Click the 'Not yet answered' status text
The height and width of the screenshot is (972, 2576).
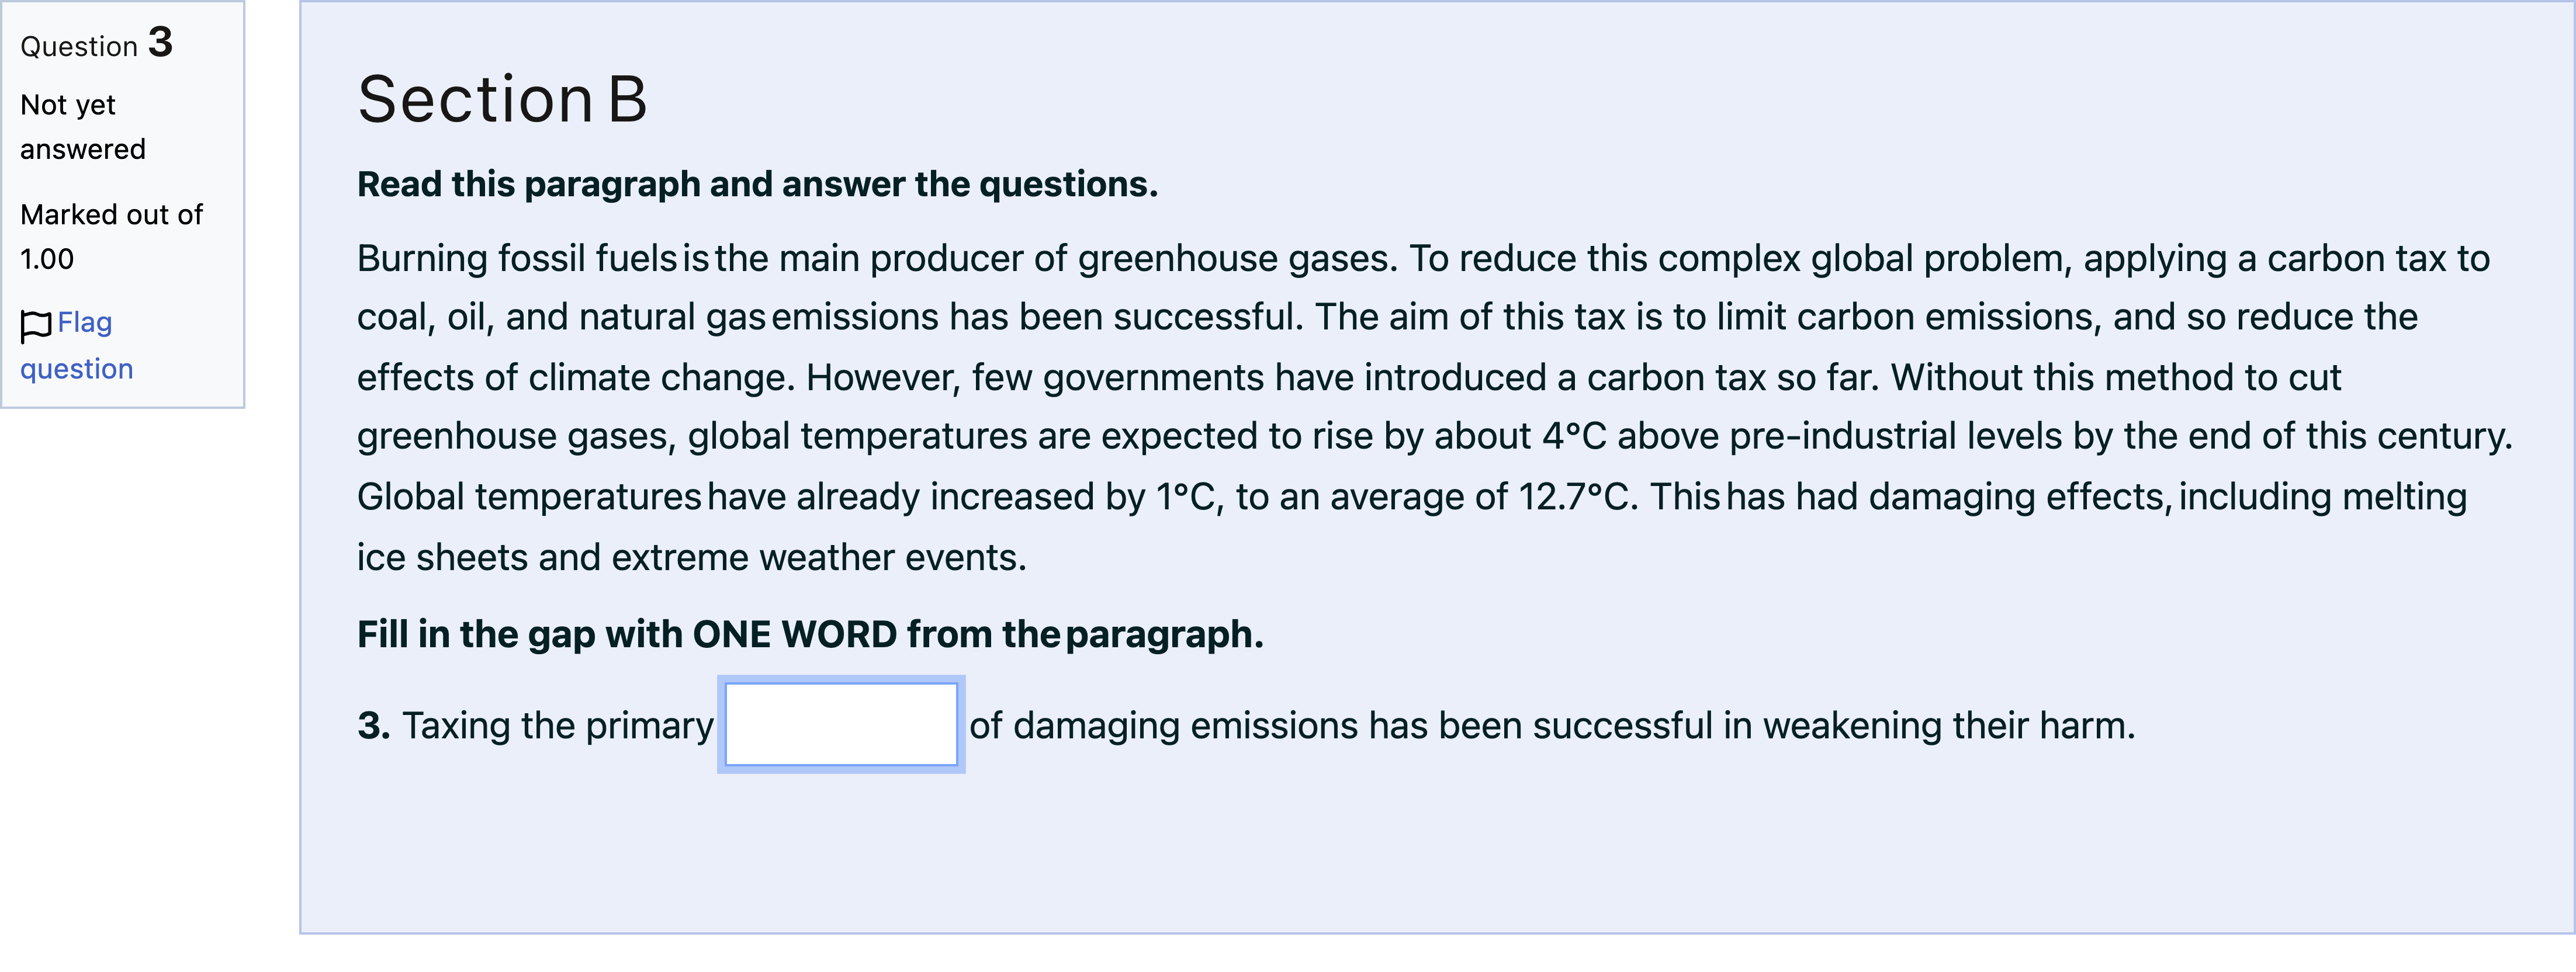point(83,127)
